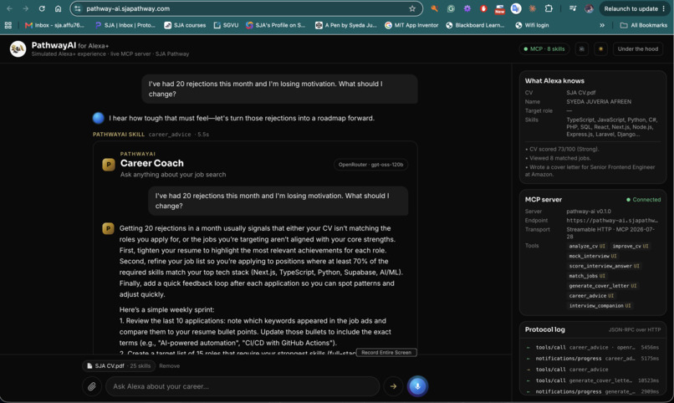The height and width of the screenshot is (403, 674).
Task: Bookmark this page with the star icon
Action: pyautogui.click(x=412, y=8)
